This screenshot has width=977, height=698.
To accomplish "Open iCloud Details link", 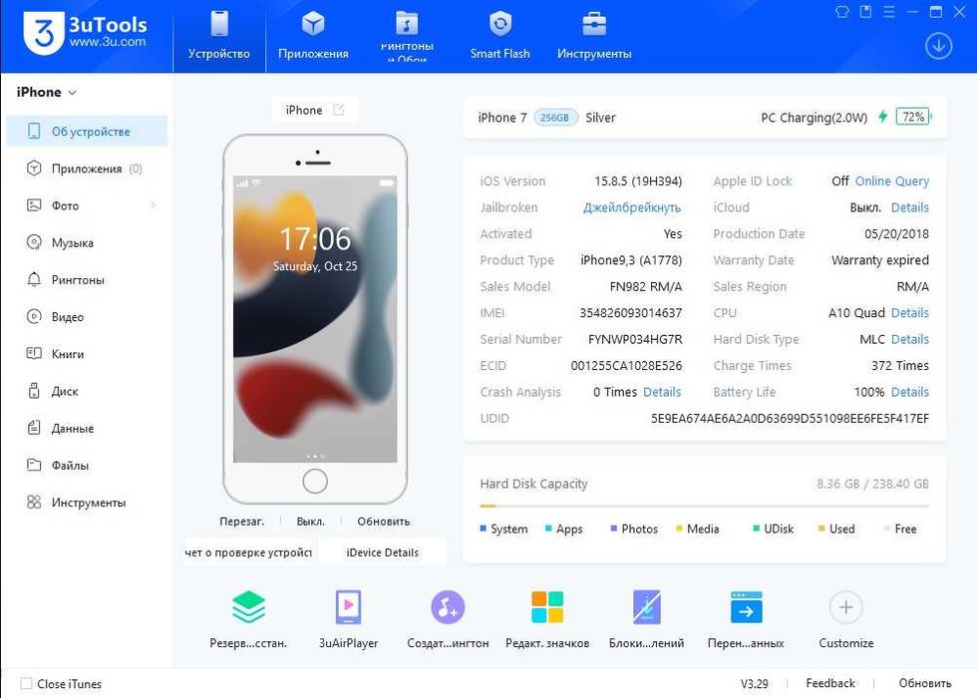I will tap(909, 207).
